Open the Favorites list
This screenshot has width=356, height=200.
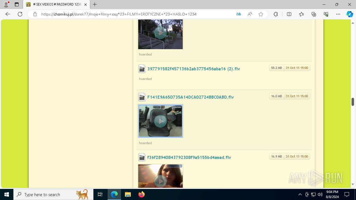coord(301,14)
